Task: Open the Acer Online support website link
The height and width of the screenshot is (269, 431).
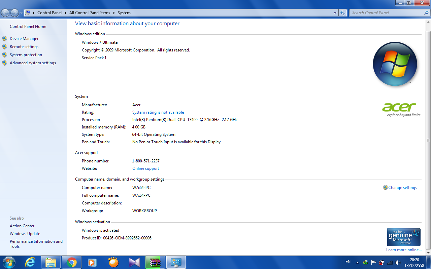Action: (145, 168)
